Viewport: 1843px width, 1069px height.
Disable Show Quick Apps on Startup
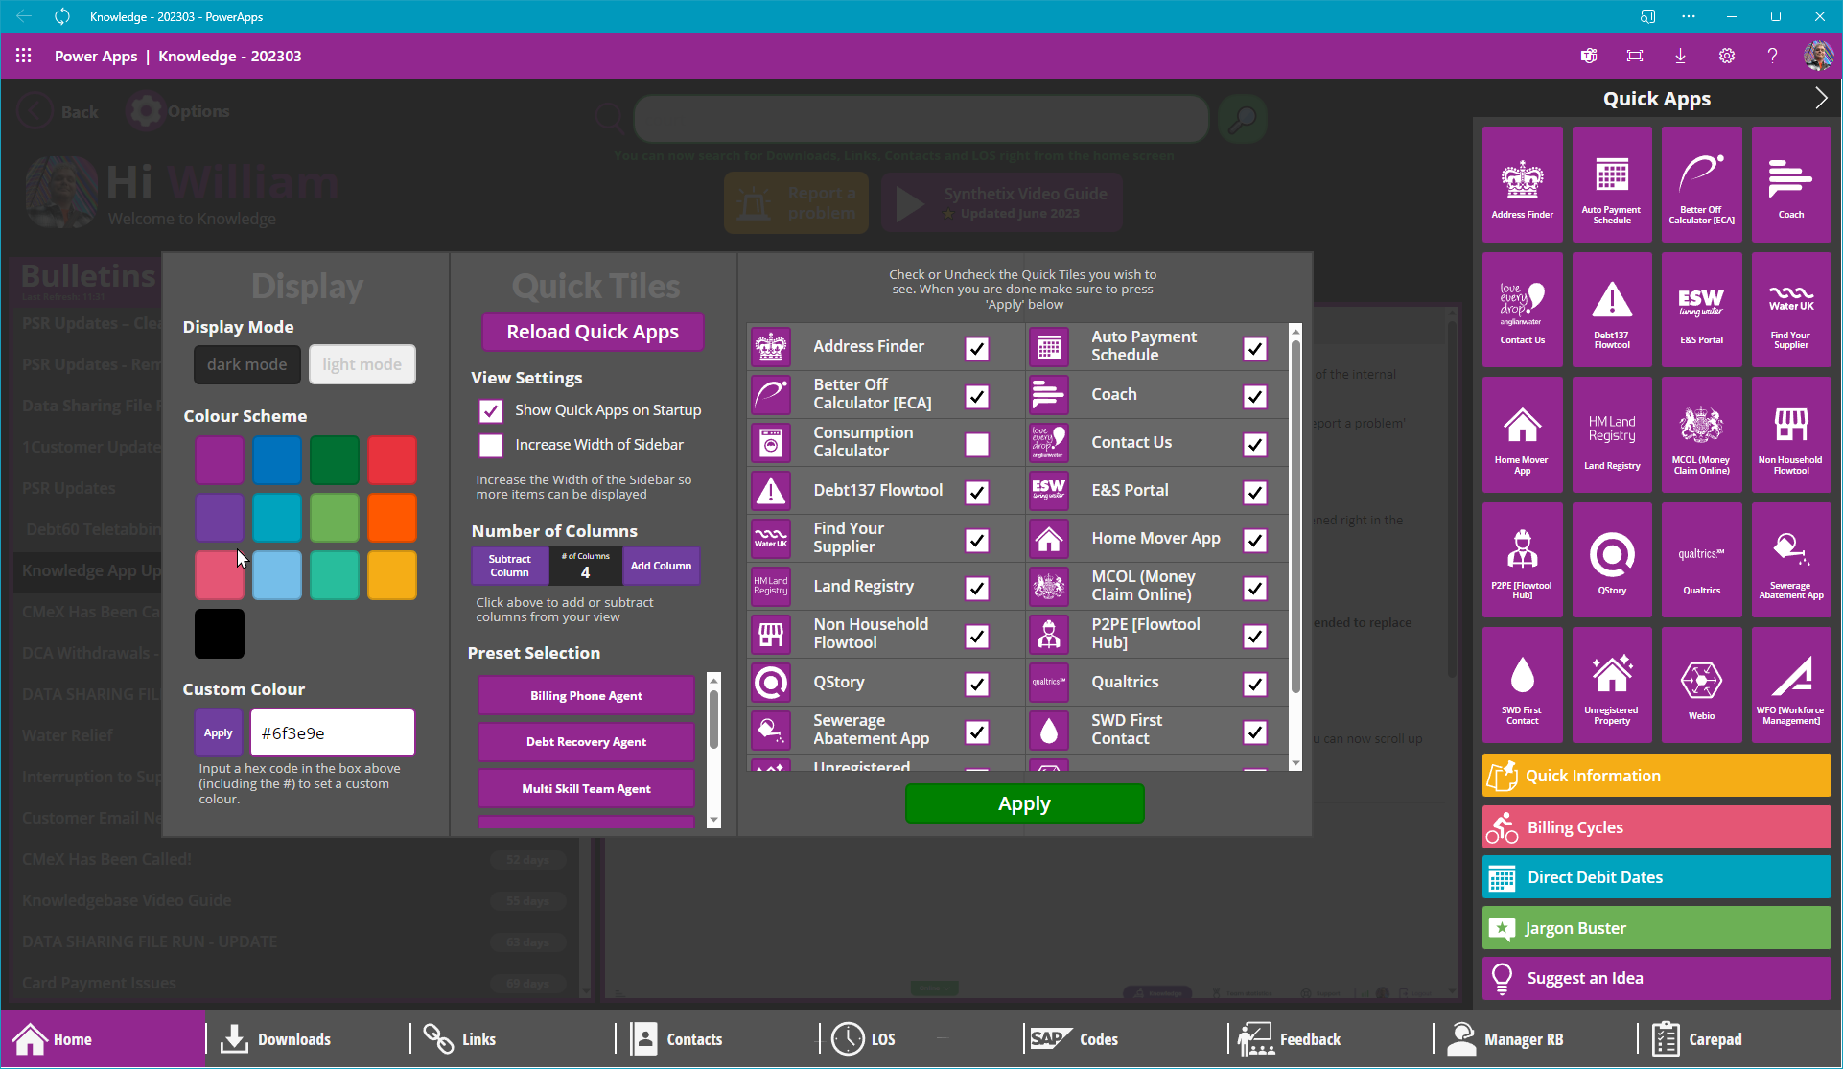point(491,410)
